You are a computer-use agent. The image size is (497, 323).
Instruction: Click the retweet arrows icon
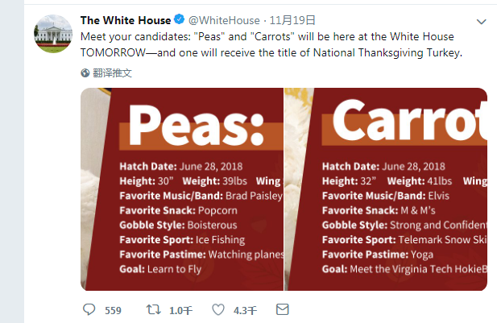click(x=151, y=309)
